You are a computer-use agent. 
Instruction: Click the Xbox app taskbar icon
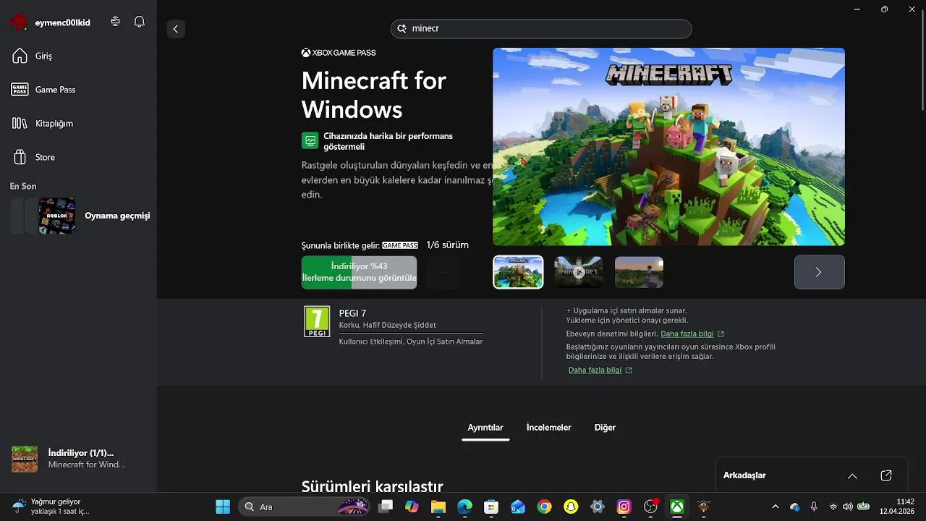[x=677, y=507]
